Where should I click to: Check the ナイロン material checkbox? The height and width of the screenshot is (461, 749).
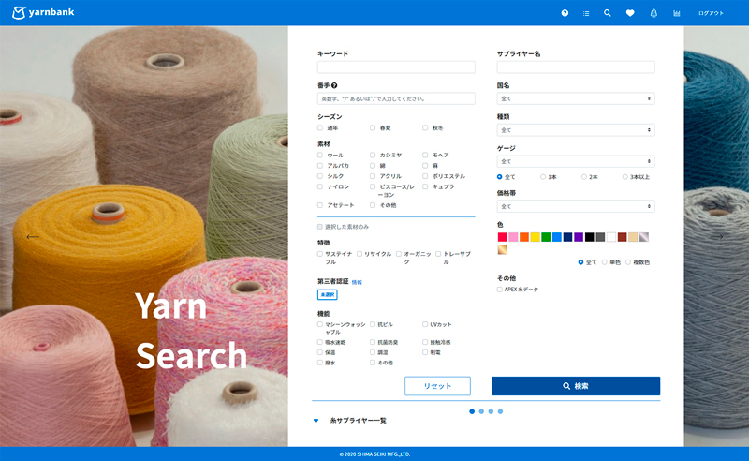(320, 186)
